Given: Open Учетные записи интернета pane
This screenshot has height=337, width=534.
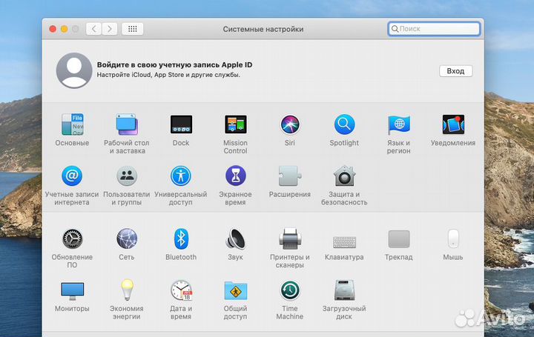Looking at the screenshot, I should [x=72, y=176].
